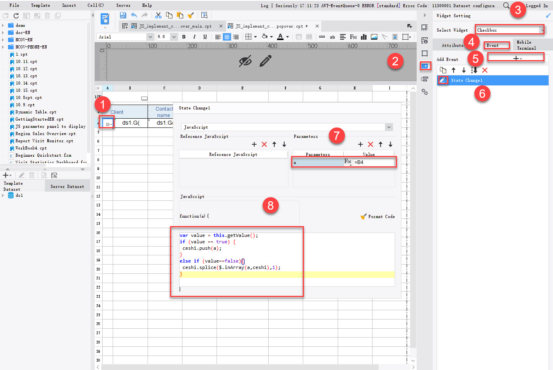Save the template with the save icon
The image size is (553, 370).
pyautogui.click(x=123, y=15)
